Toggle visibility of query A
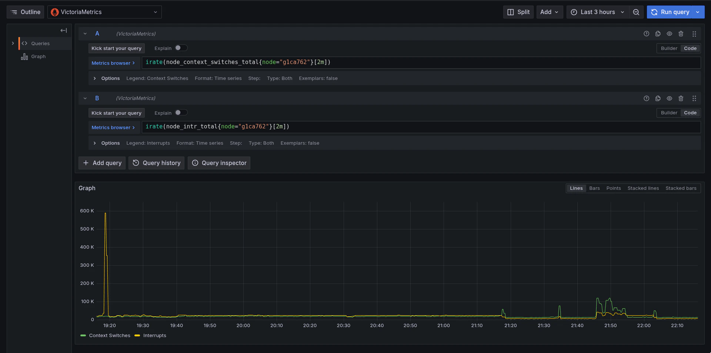The height and width of the screenshot is (353, 711). coord(670,34)
